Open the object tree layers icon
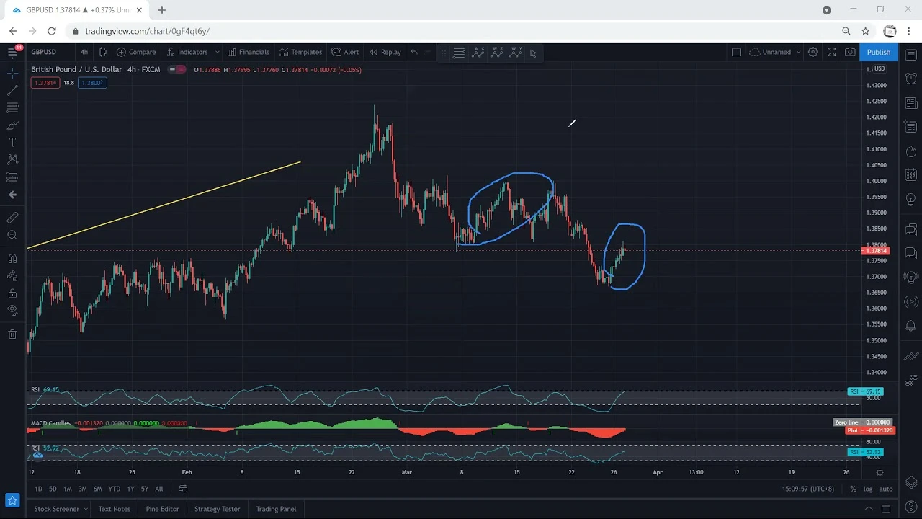 [x=910, y=482]
